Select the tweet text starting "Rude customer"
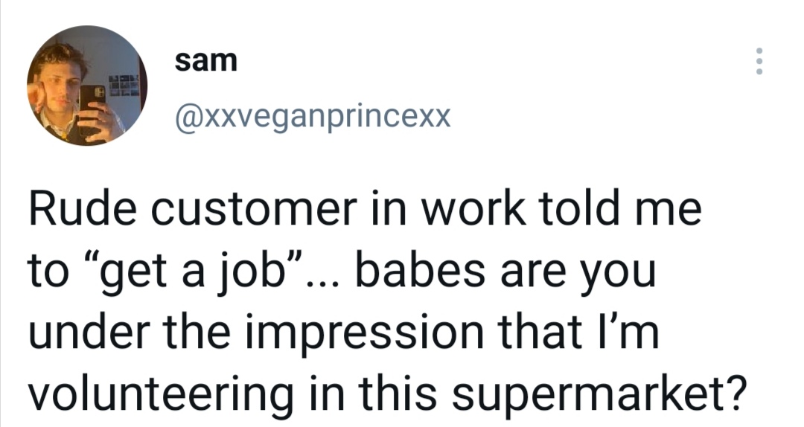This screenshot has width=804, height=427. [387, 301]
